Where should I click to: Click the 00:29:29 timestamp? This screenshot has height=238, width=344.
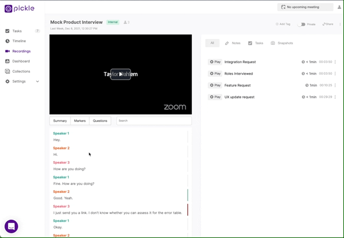click(x=326, y=97)
